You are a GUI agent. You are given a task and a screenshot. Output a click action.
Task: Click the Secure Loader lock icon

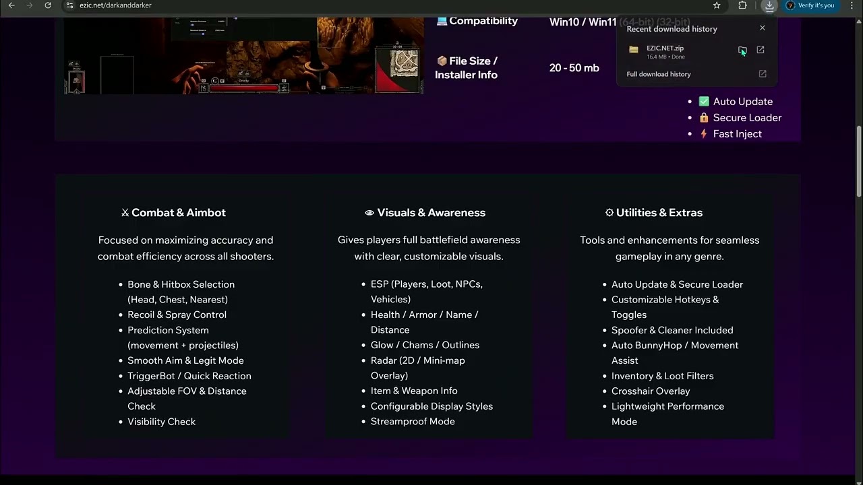click(704, 117)
